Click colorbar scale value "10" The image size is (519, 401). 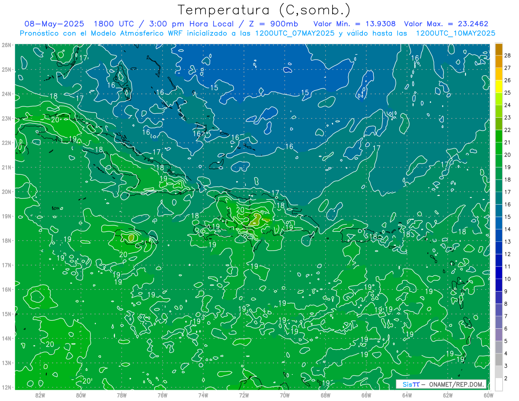[x=507, y=279]
